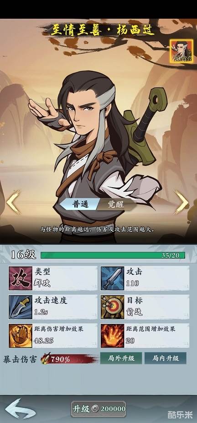
Task: Click the fist distance damage icon
Action: coord(21,336)
